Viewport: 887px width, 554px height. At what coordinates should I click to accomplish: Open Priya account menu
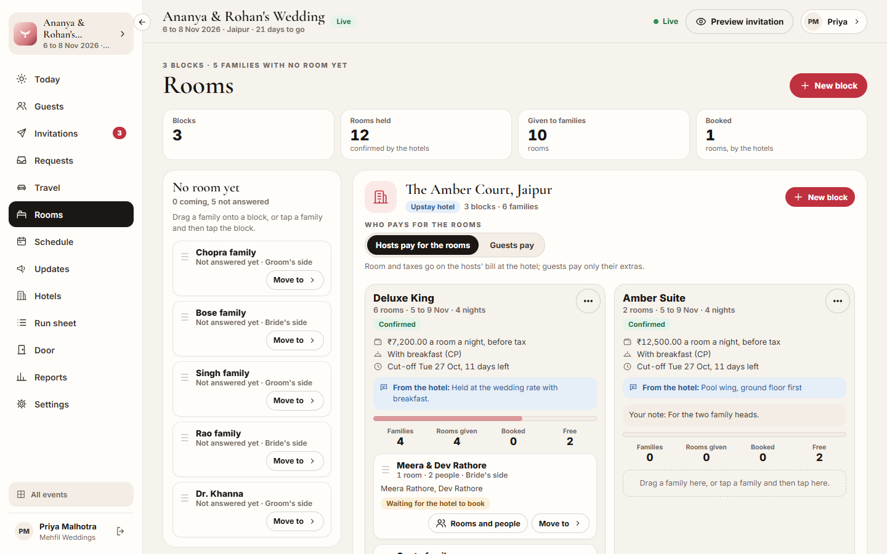(834, 22)
